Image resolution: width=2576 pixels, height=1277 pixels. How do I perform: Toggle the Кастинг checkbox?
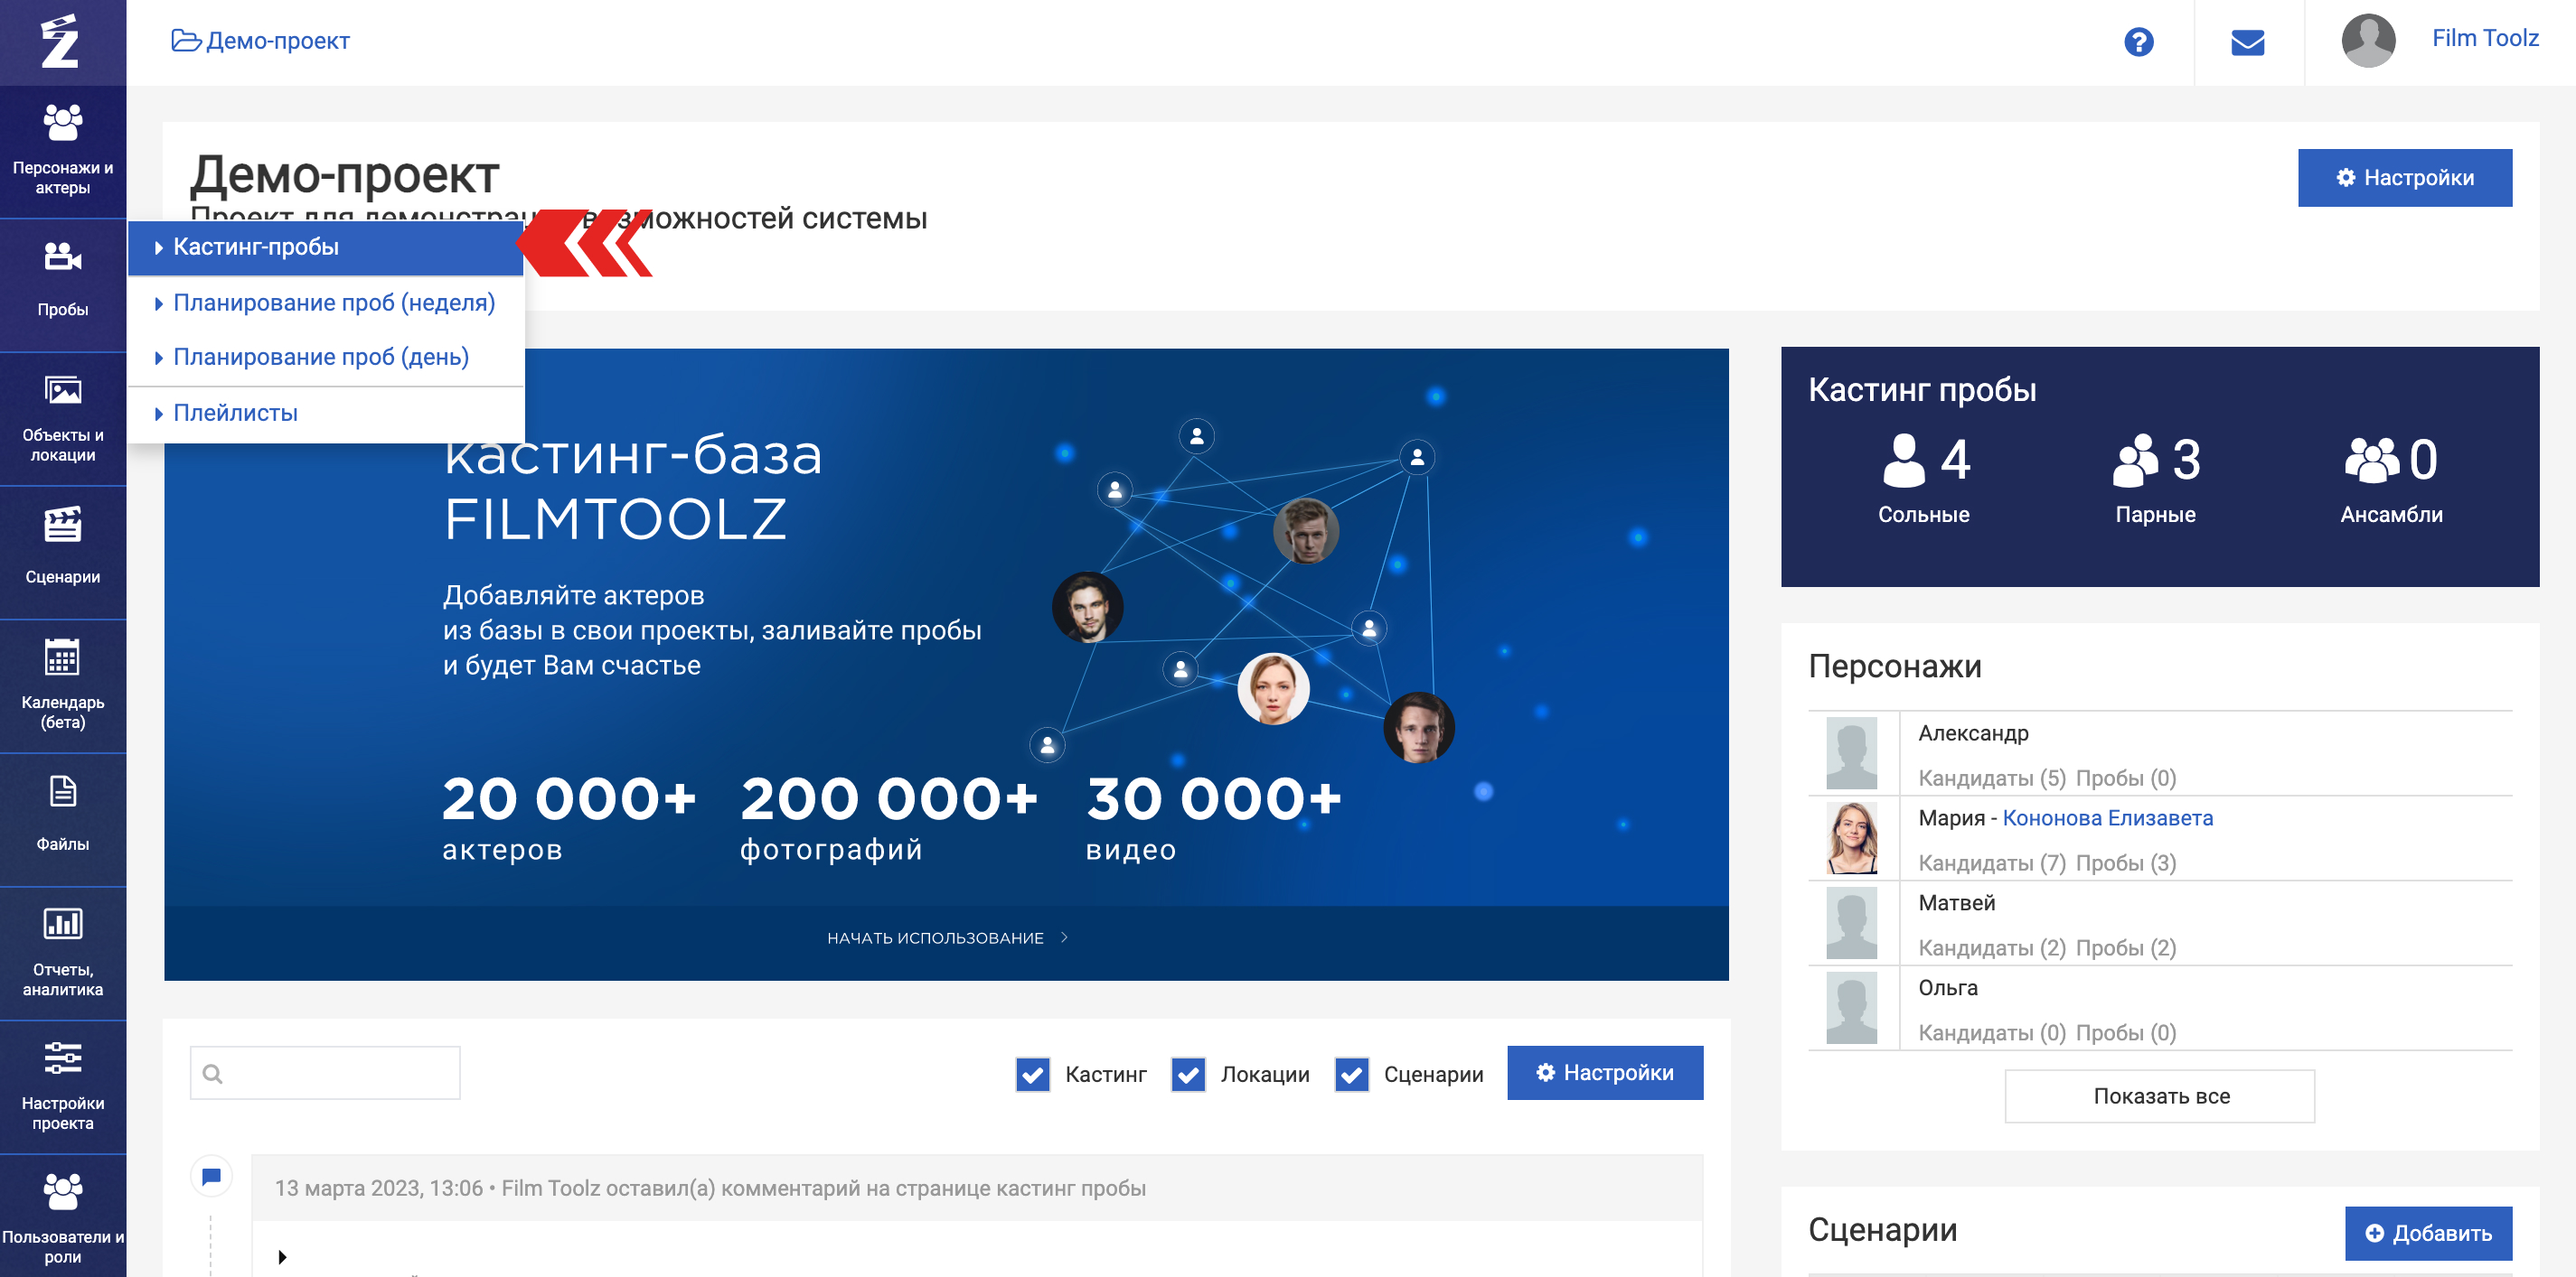point(1032,1074)
